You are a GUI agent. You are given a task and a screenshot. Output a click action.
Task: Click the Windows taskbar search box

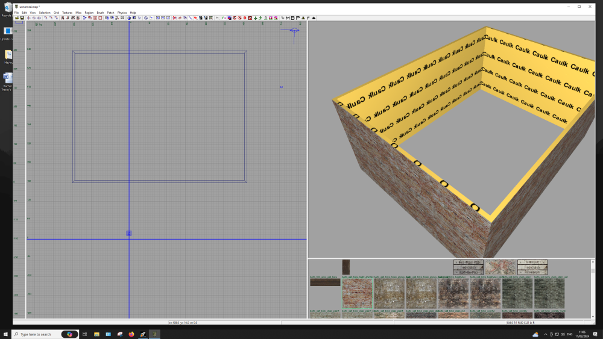45,334
